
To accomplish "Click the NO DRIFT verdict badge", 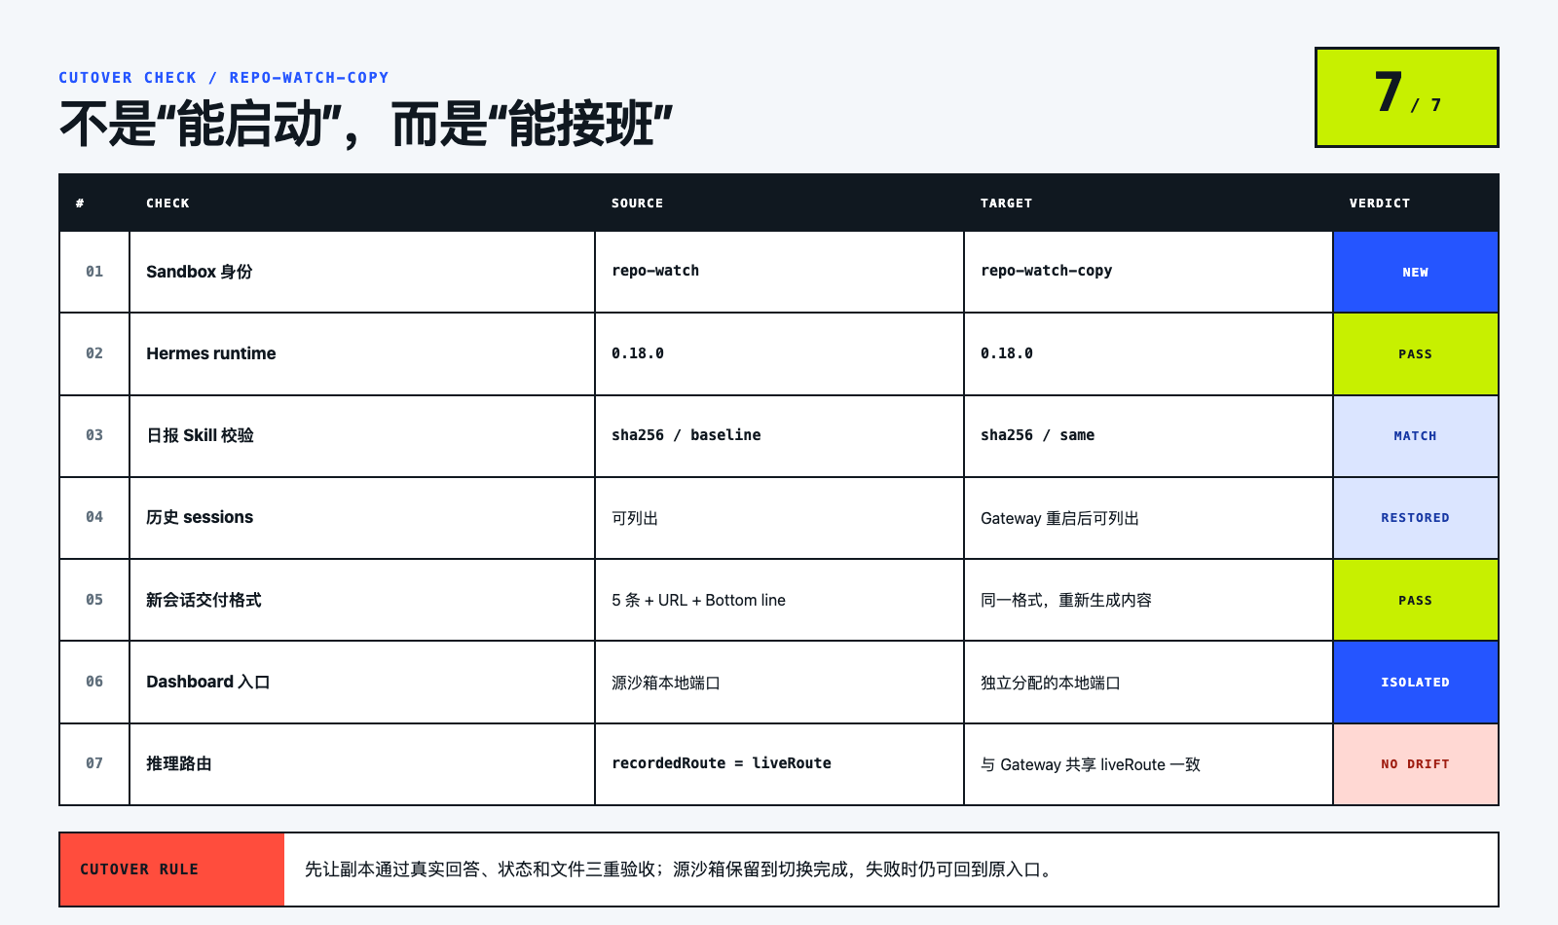I will pos(1416,764).
